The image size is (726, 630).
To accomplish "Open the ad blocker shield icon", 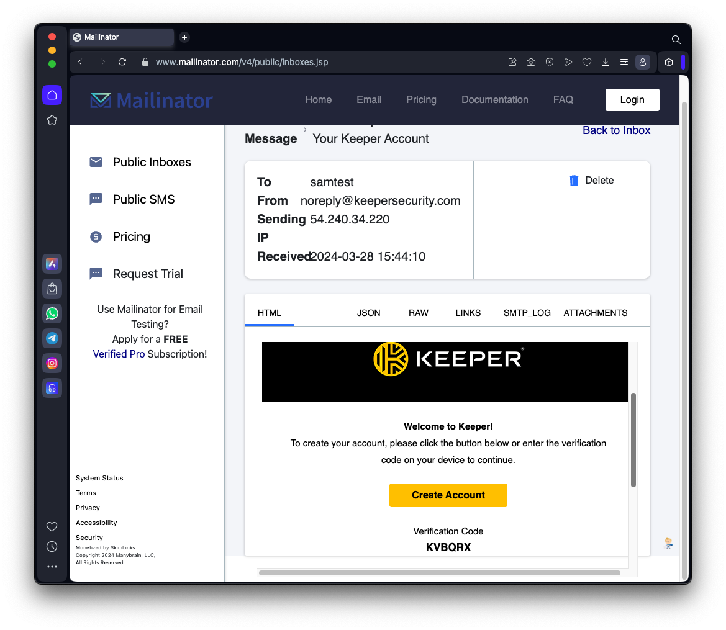I will click(x=550, y=62).
